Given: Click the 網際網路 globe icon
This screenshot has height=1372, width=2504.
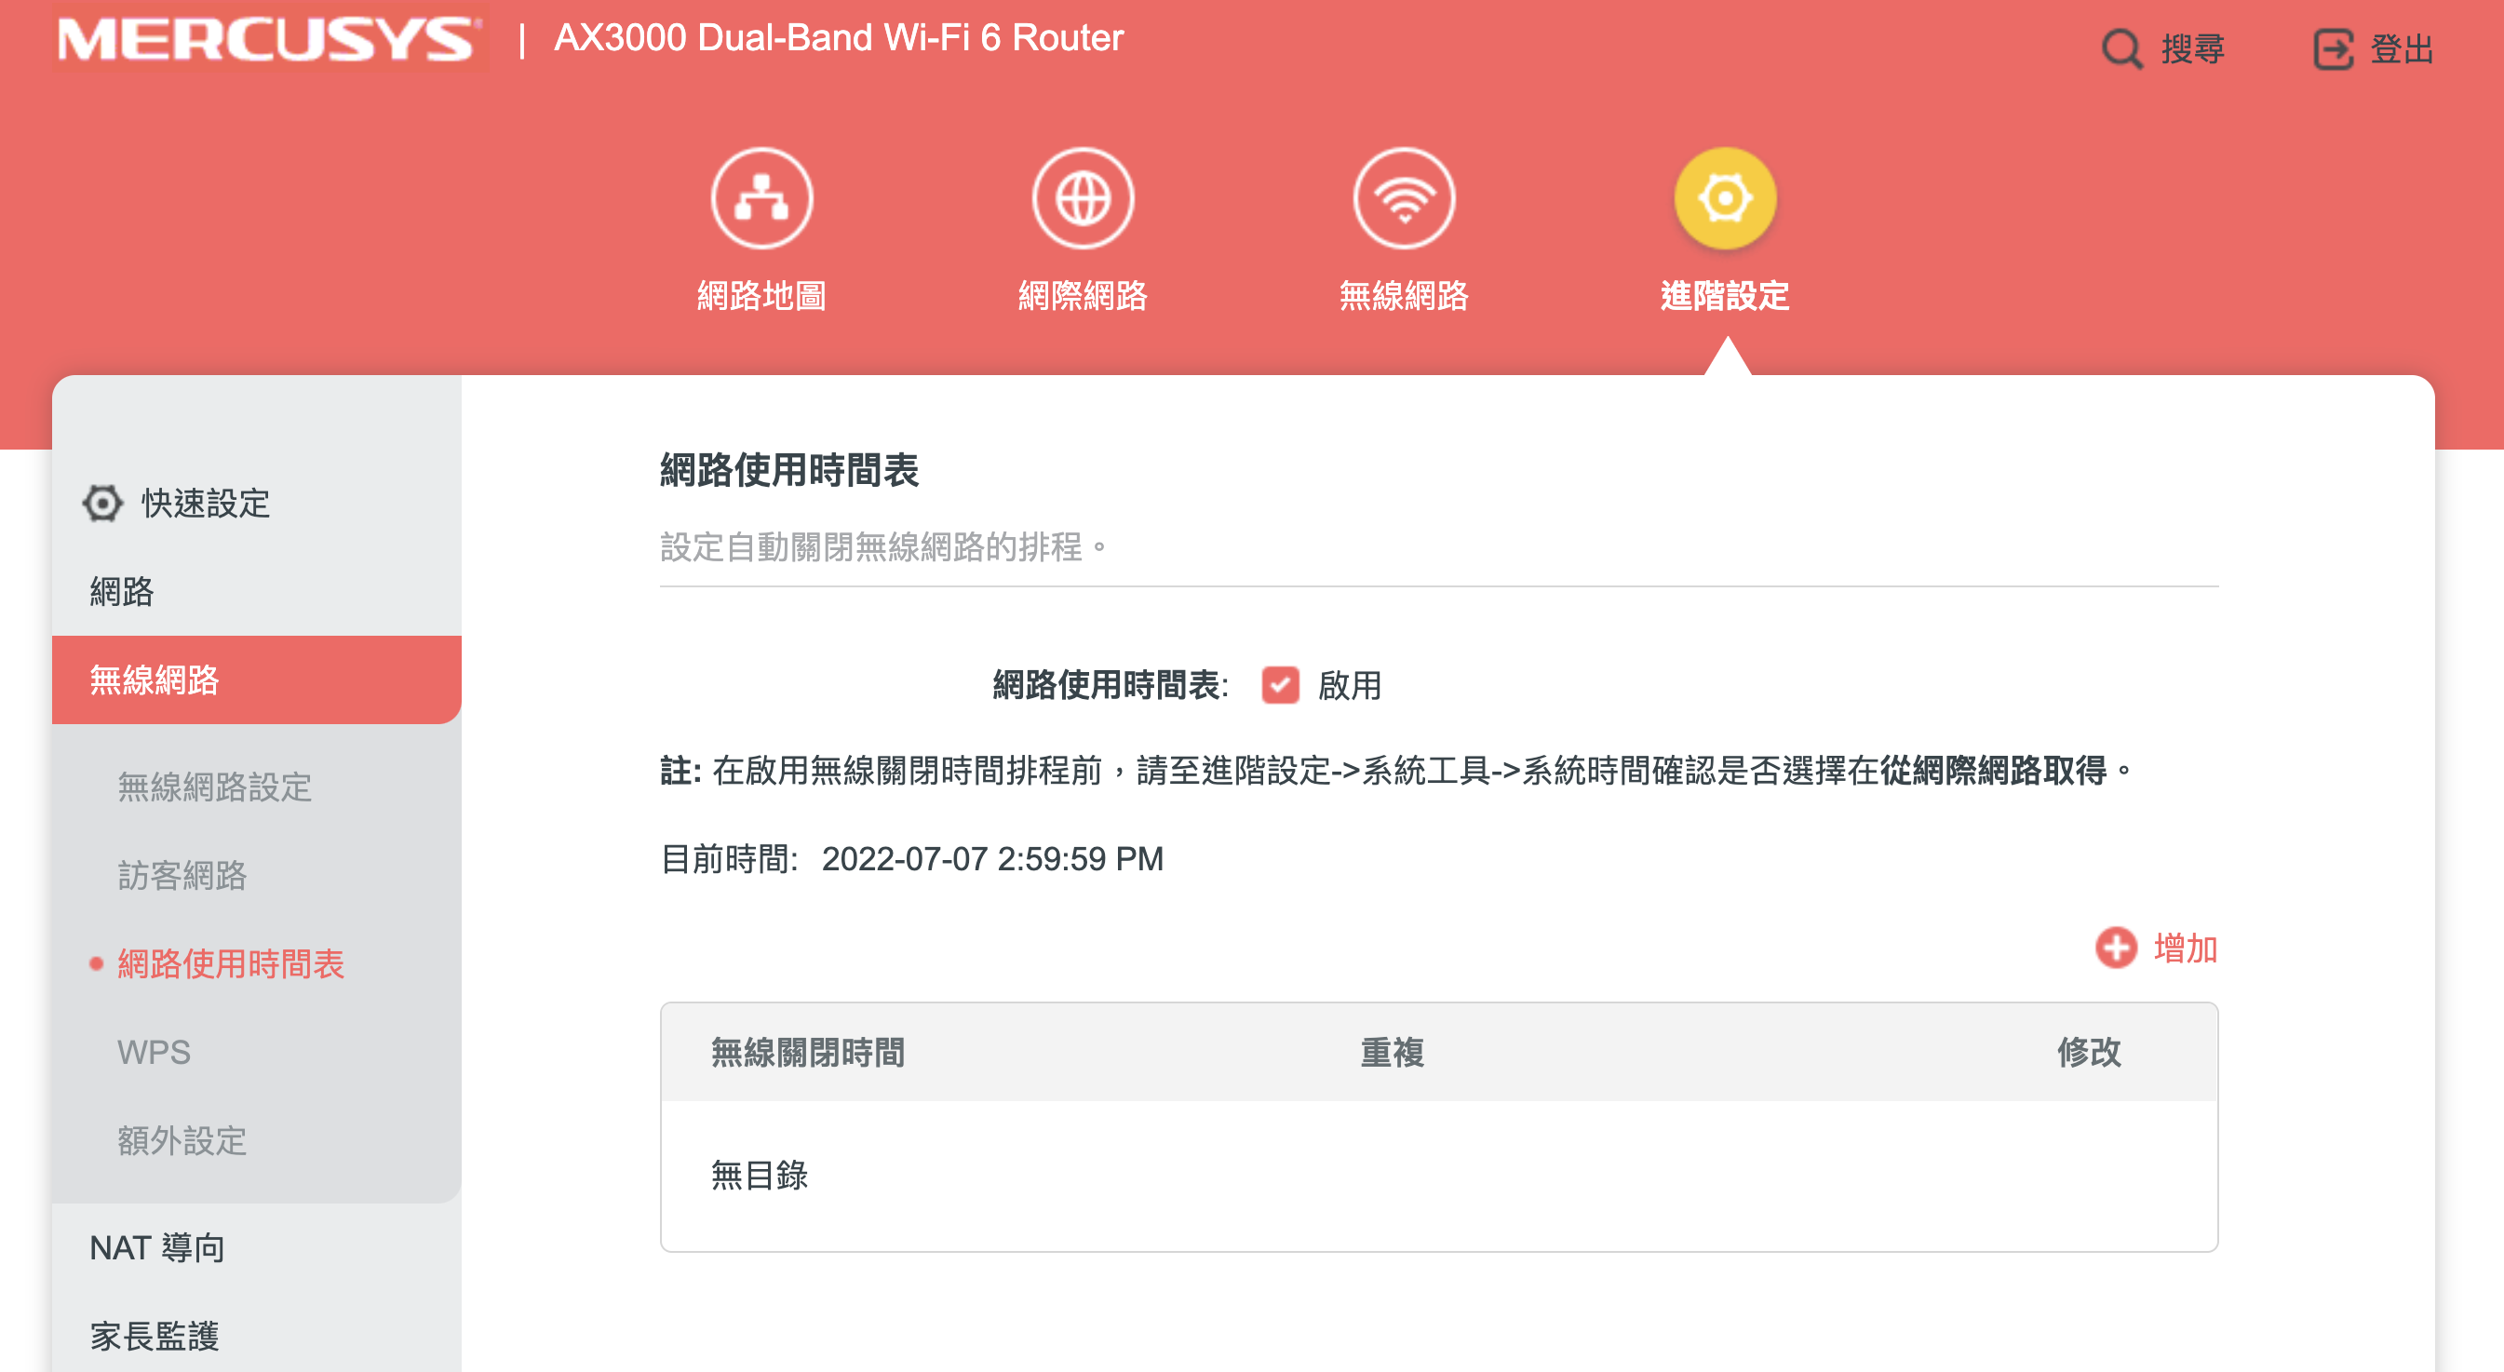Looking at the screenshot, I should 1082,198.
